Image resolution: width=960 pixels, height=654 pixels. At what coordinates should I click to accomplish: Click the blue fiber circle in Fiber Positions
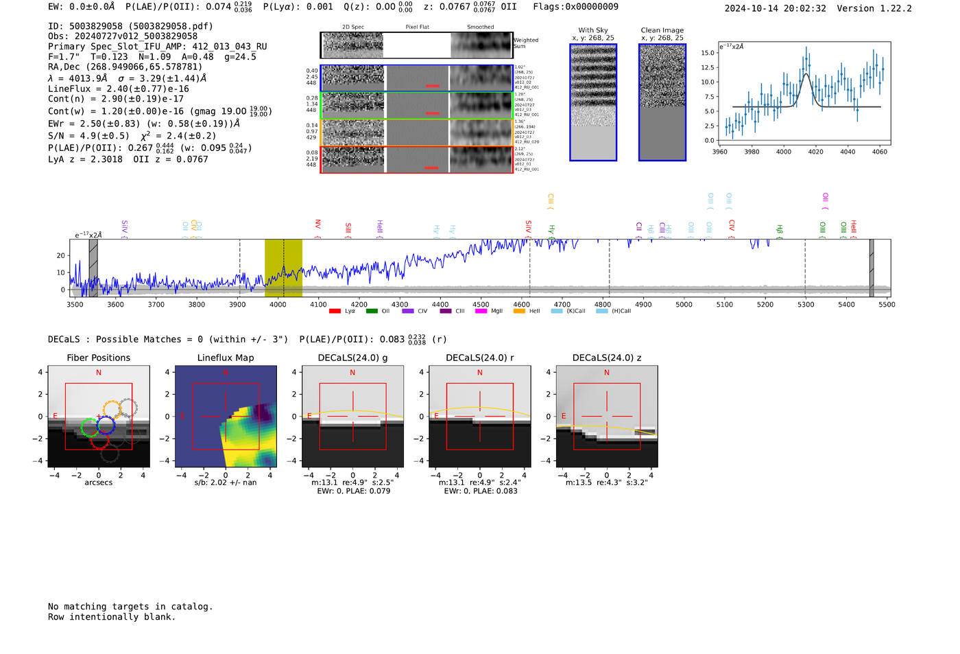106,425
